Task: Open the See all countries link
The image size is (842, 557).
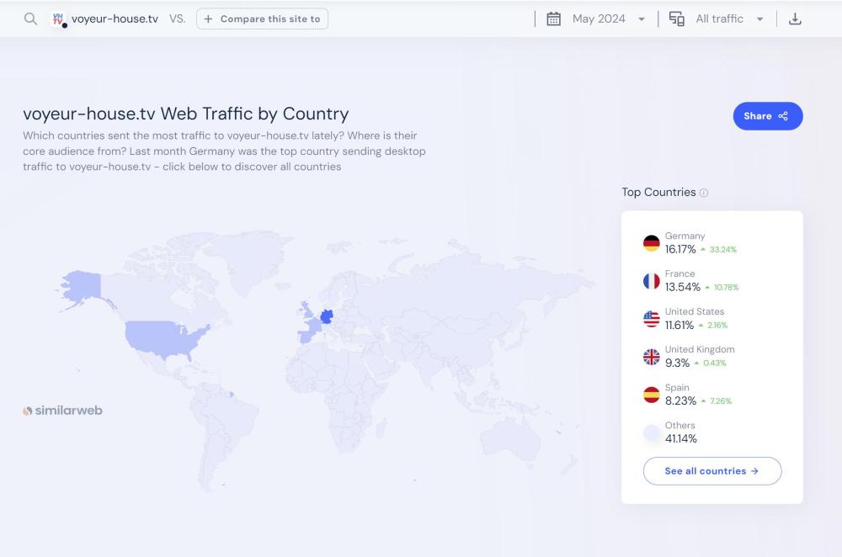Action: coord(711,471)
